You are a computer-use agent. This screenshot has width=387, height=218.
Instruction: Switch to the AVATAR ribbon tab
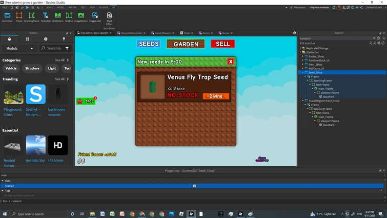72,7
